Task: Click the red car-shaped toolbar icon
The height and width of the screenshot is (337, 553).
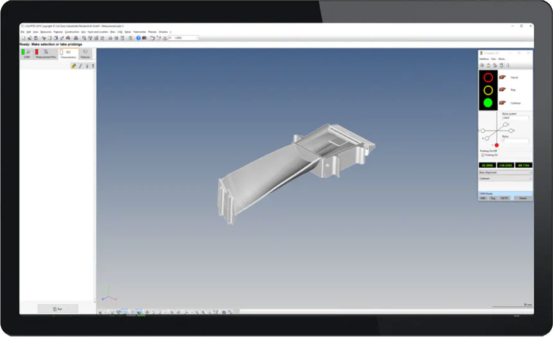Action: [68, 38]
